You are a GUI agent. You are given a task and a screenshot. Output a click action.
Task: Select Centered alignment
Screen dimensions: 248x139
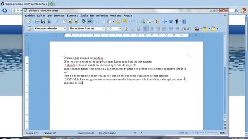pos(152,29)
